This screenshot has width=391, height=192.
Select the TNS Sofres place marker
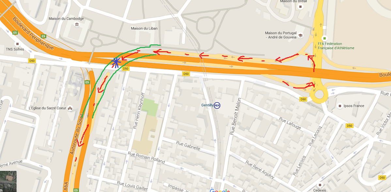coord(17,44)
